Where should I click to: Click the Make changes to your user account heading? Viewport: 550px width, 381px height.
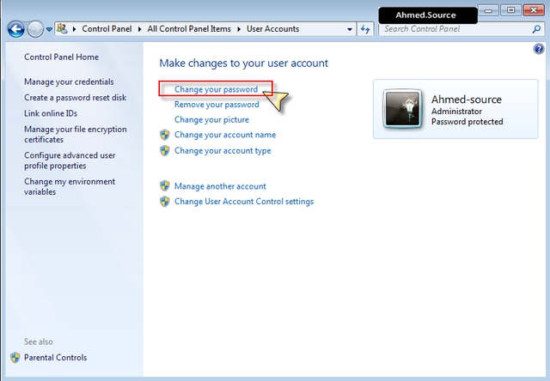coord(244,63)
